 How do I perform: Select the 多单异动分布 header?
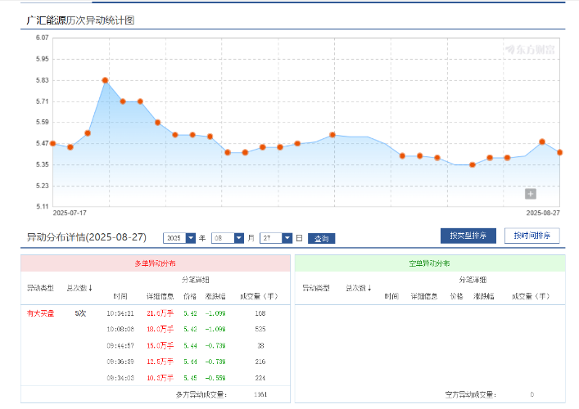pos(155,263)
